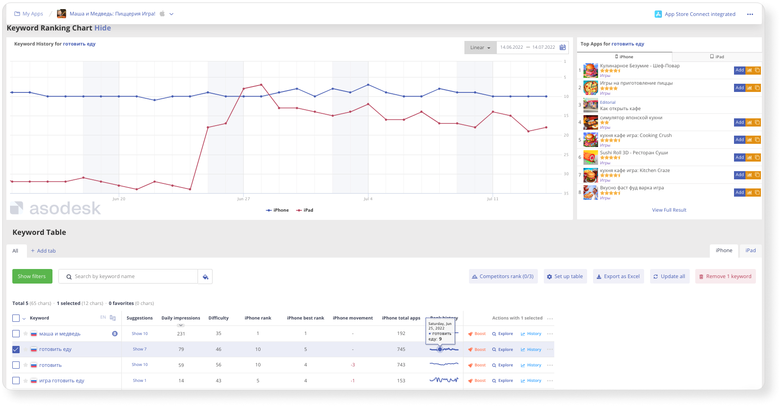781x406 pixels.
Task: Switch to iPhone tab in Top Apps
Action: click(x=624, y=57)
